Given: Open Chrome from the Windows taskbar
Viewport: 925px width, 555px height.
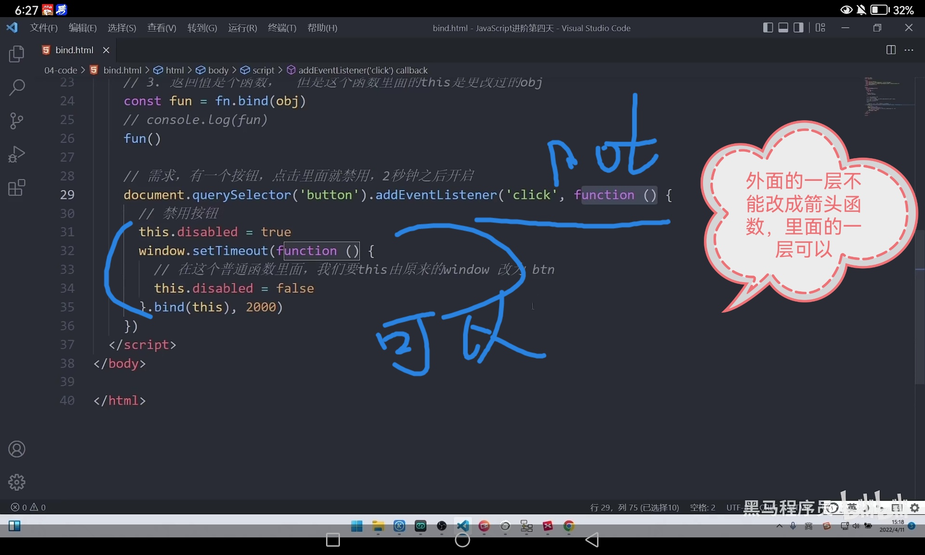Looking at the screenshot, I should point(569,526).
